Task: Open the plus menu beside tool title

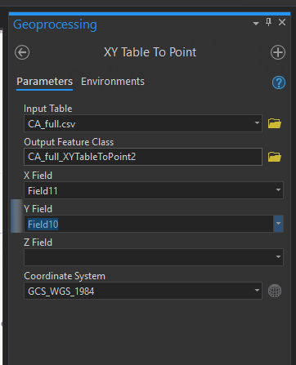Action: click(x=278, y=52)
